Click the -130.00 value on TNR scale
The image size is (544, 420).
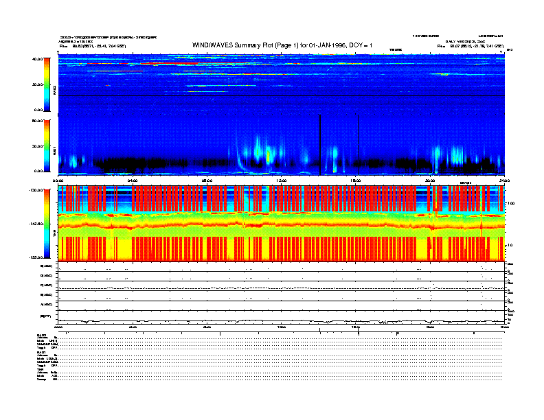coord(36,190)
